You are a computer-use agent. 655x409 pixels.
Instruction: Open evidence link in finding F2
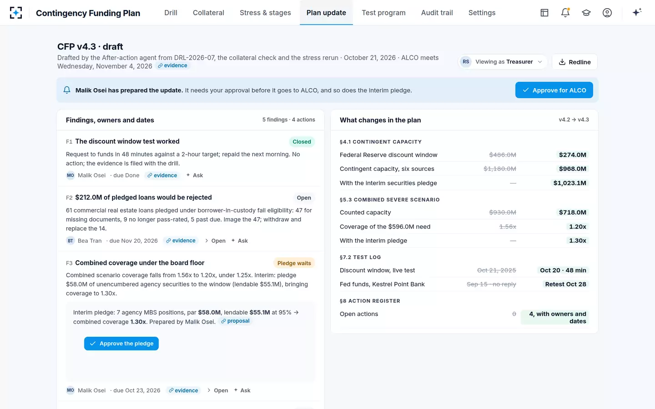click(x=181, y=241)
